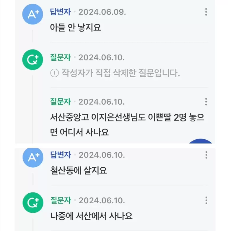Click the comment text 아들 안 낳지요
Image resolution: width=228 pixels, height=231 pixels.
tap(76, 28)
